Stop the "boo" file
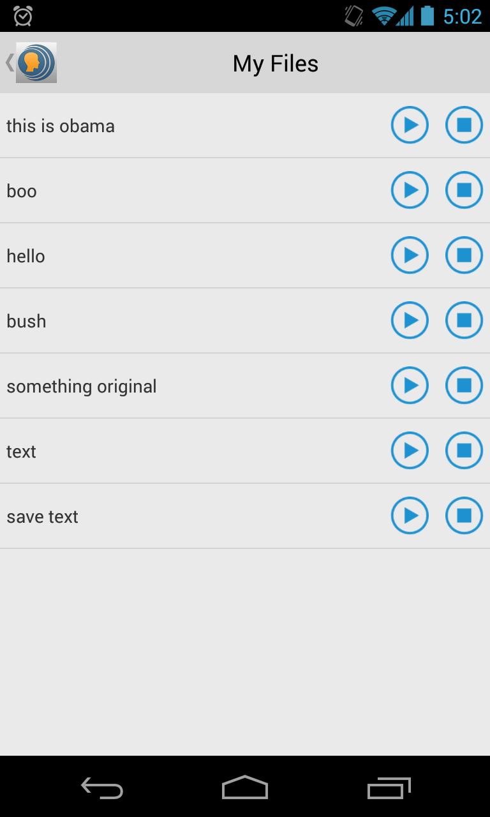Viewport: 490px width, 817px height. coord(464,190)
